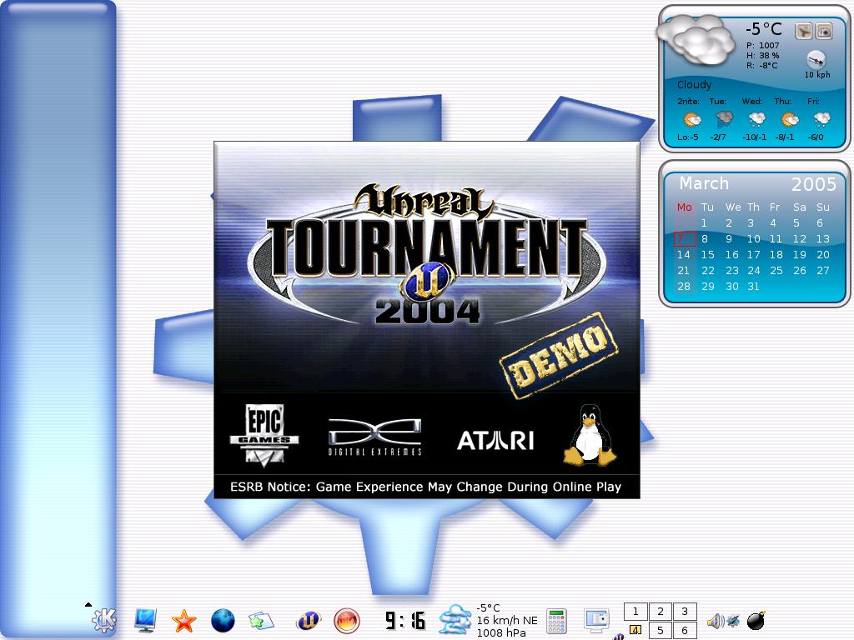Click the panel weather cloud applet
Screen dimensions: 854x640
tap(456, 620)
